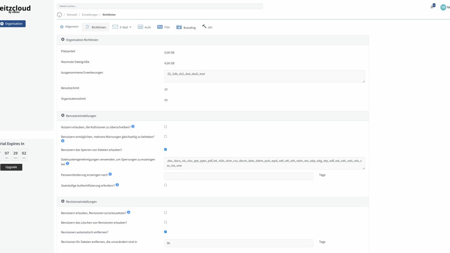Click info icon beside Zweistufige Authentifizierung
450x253 pixels.
pyautogui.click(x=118, y=185)
